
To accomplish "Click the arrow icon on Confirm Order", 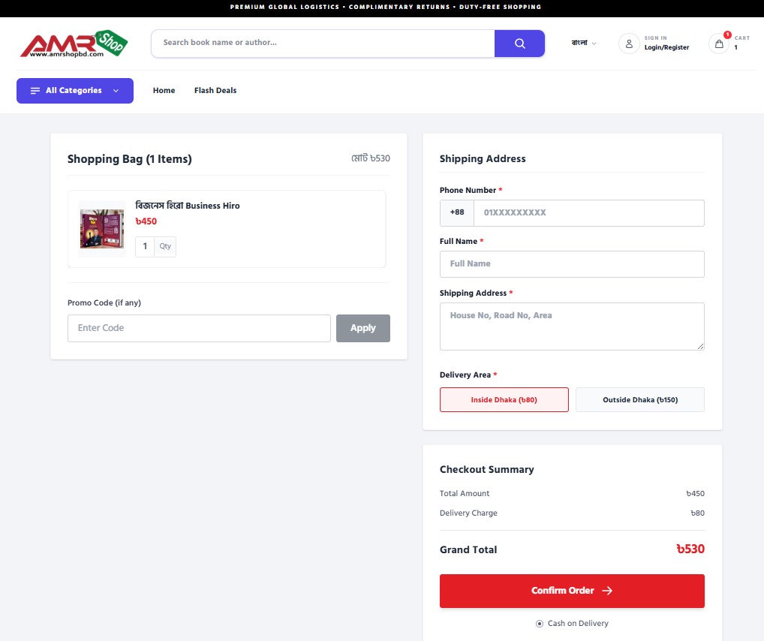I will 607,591.
